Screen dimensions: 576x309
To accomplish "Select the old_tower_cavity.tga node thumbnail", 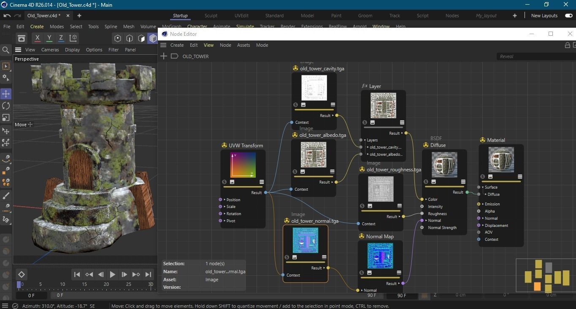I will click(314, 88).
